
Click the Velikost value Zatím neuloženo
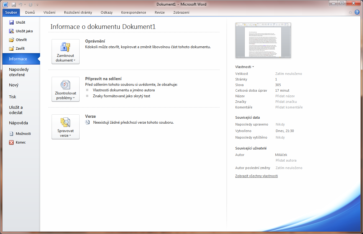(288, 74)
